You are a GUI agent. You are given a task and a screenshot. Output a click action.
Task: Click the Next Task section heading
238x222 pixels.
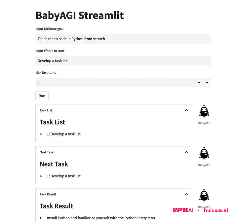pyautogui.click(x=54, y=164)
